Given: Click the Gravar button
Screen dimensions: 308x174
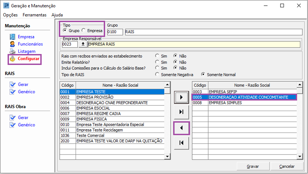Looking at the screenshot, I should point(253,166).
